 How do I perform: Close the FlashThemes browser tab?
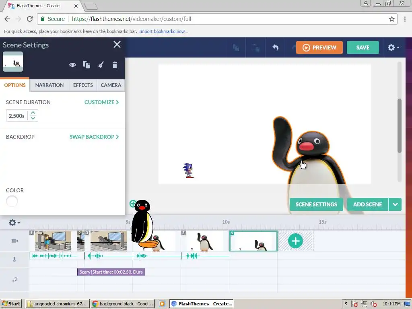coord(76,6)
